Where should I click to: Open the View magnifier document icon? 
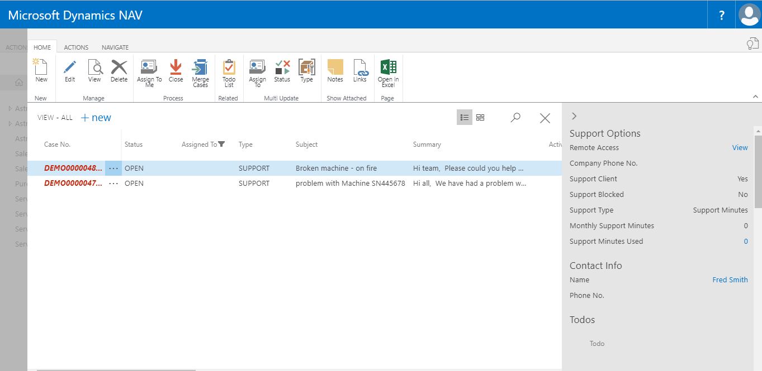click(94, 71)
